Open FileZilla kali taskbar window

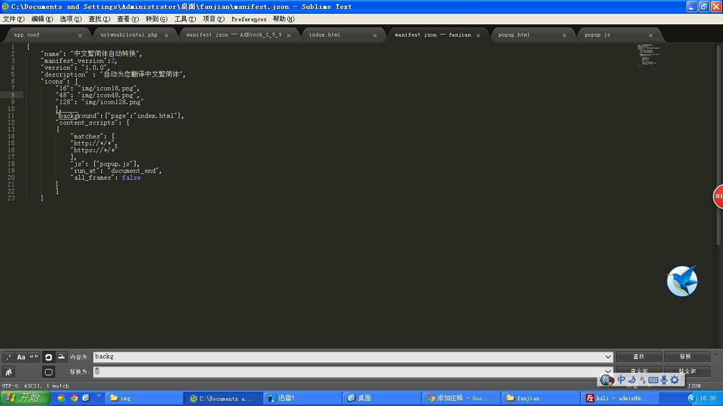(x=619, y=398)
